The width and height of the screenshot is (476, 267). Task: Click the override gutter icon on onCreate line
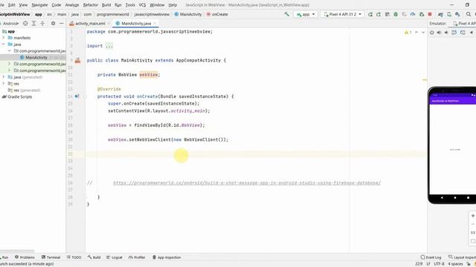point(77,96)
